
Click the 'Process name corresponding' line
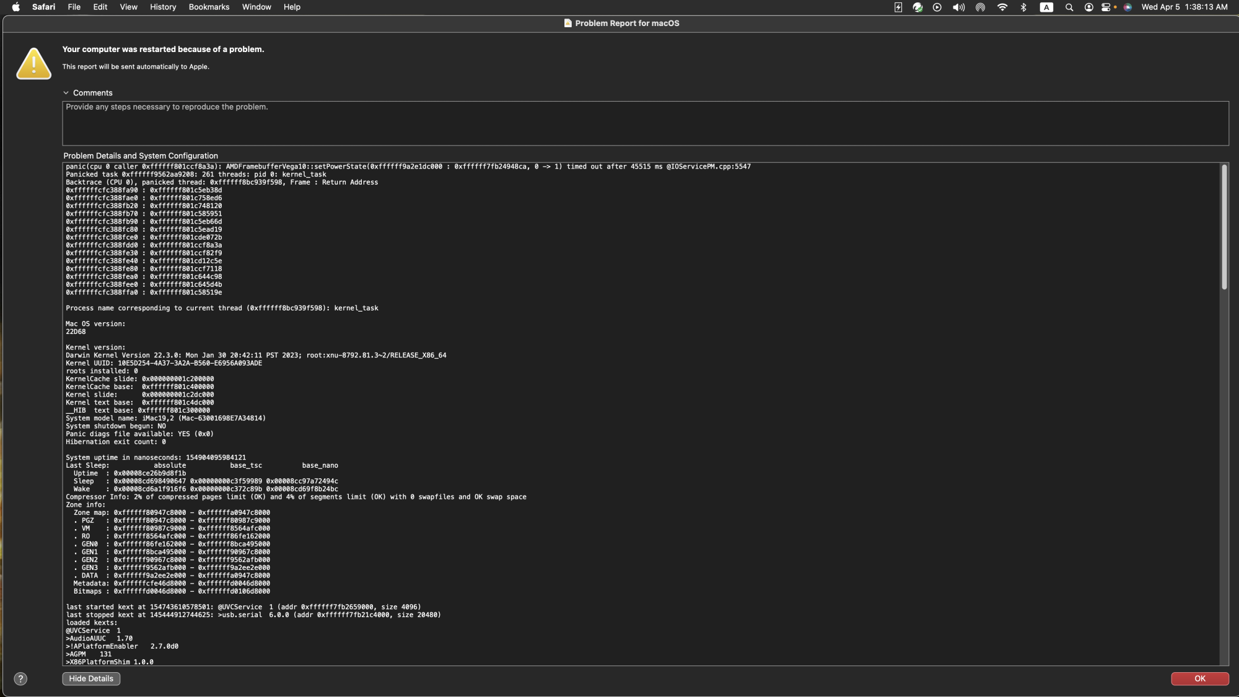point(222,308)
